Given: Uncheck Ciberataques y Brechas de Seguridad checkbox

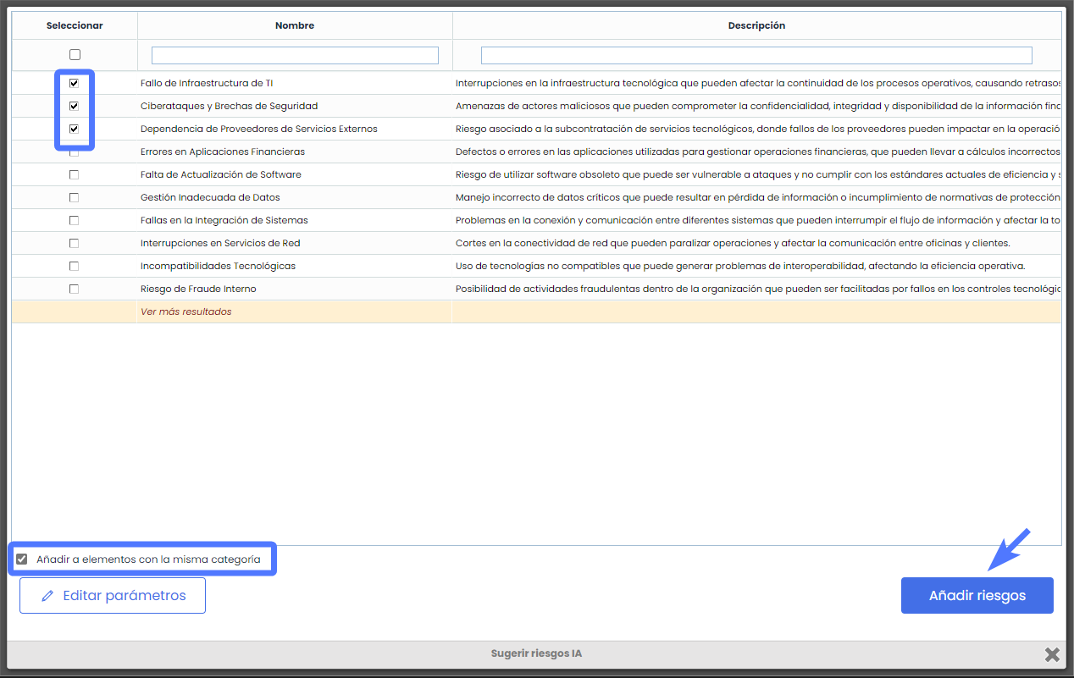Looking at the screenshot, I should coord(75,106).
